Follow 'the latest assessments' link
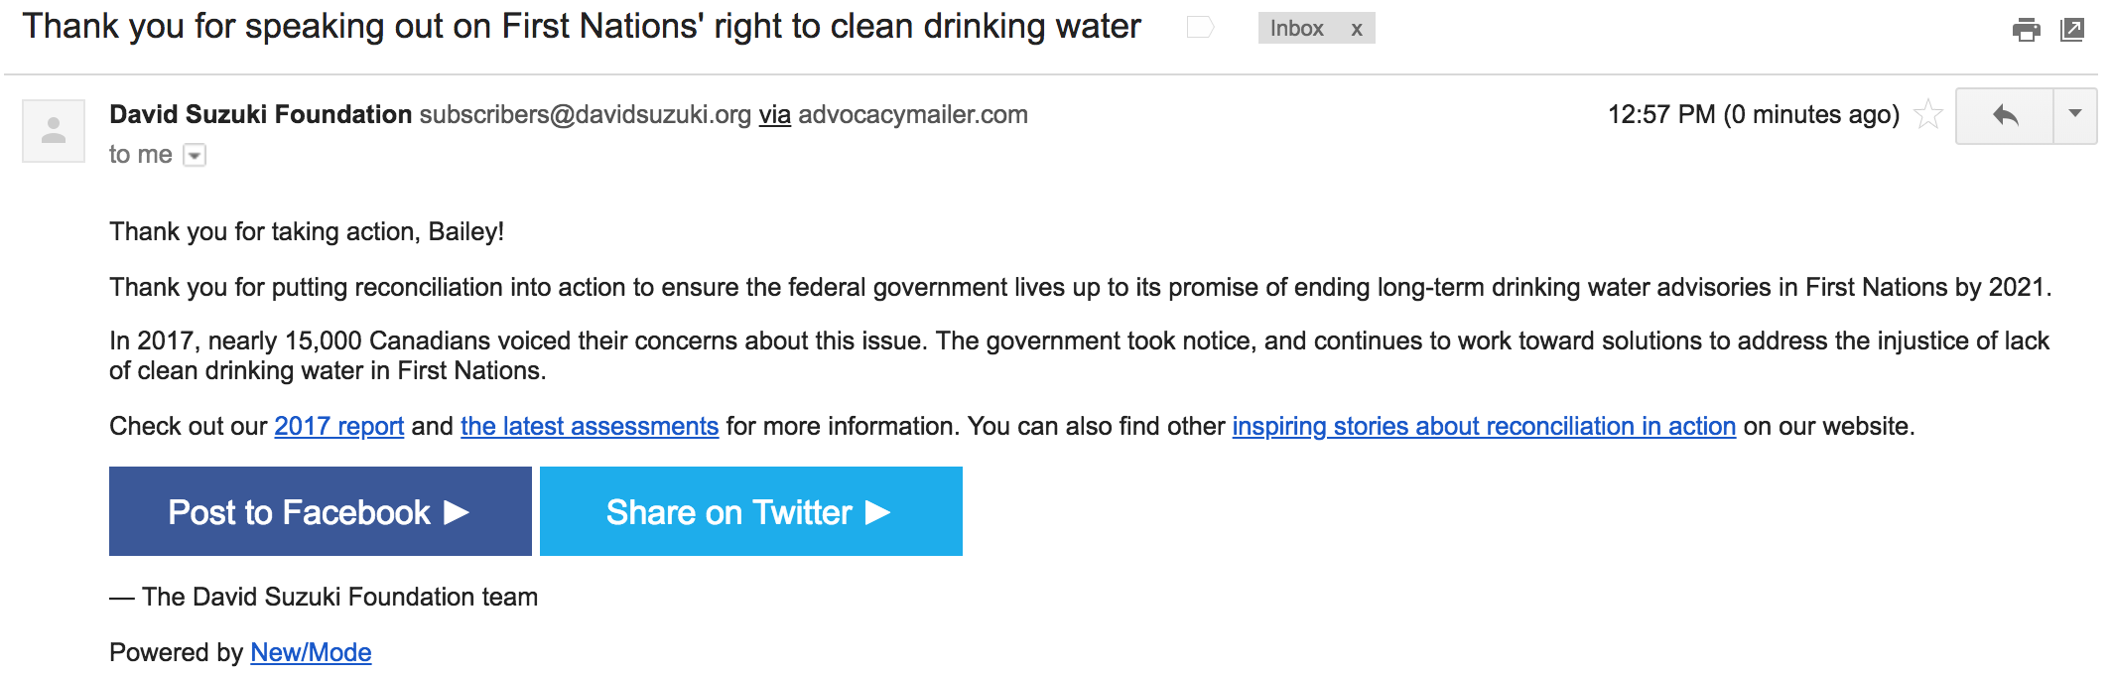 590,427
